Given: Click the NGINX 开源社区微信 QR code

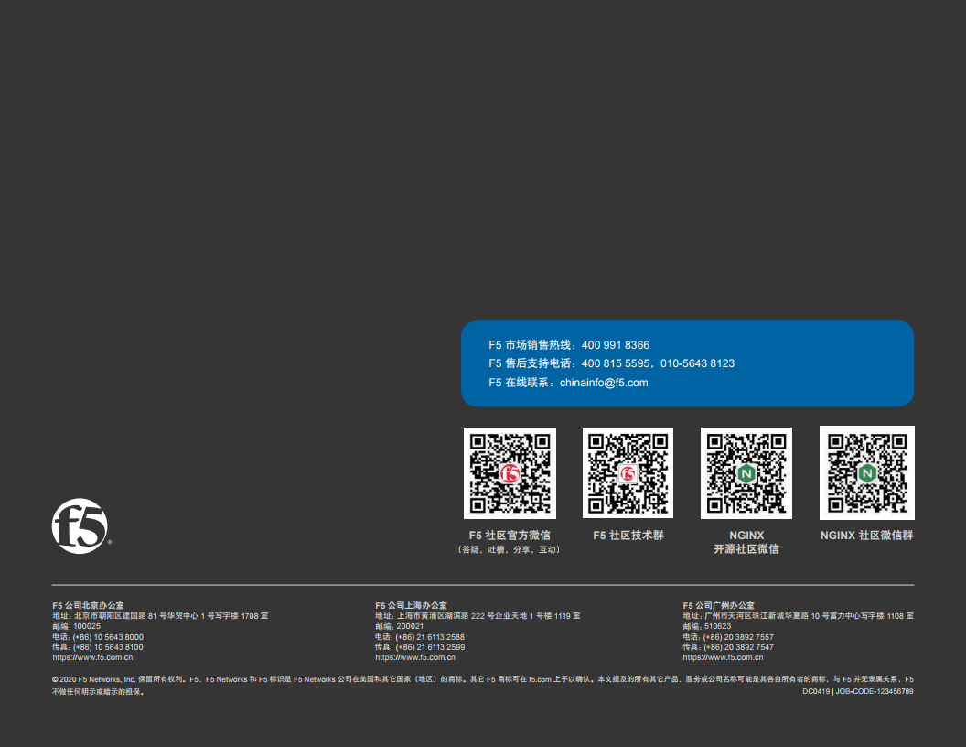Looking at the screenshot, I should tap(746, 472).
